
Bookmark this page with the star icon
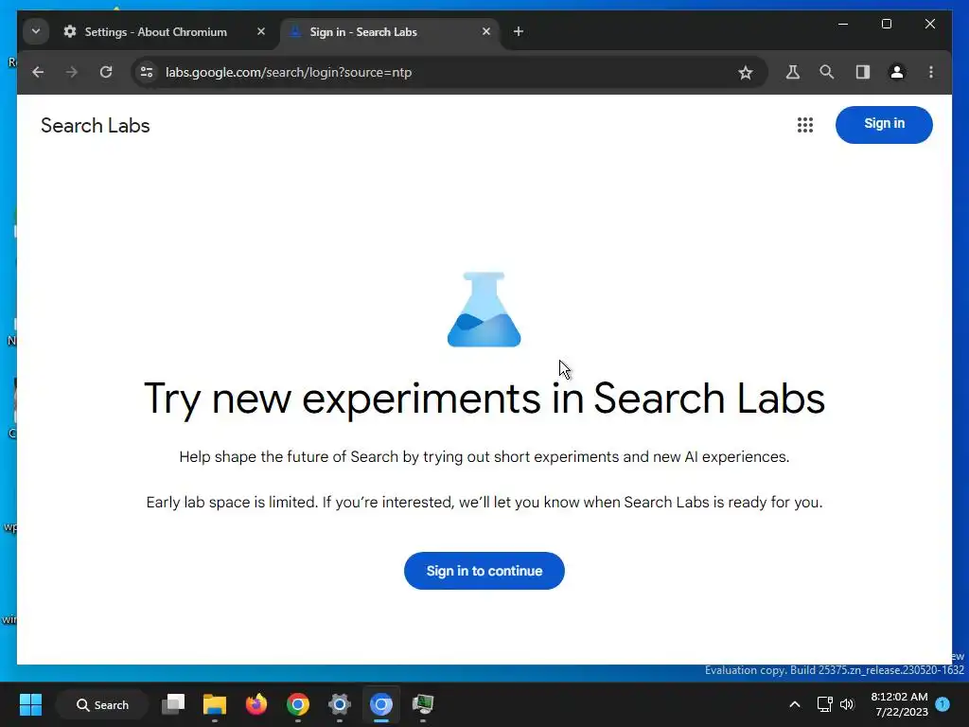(x=746, y=73)
